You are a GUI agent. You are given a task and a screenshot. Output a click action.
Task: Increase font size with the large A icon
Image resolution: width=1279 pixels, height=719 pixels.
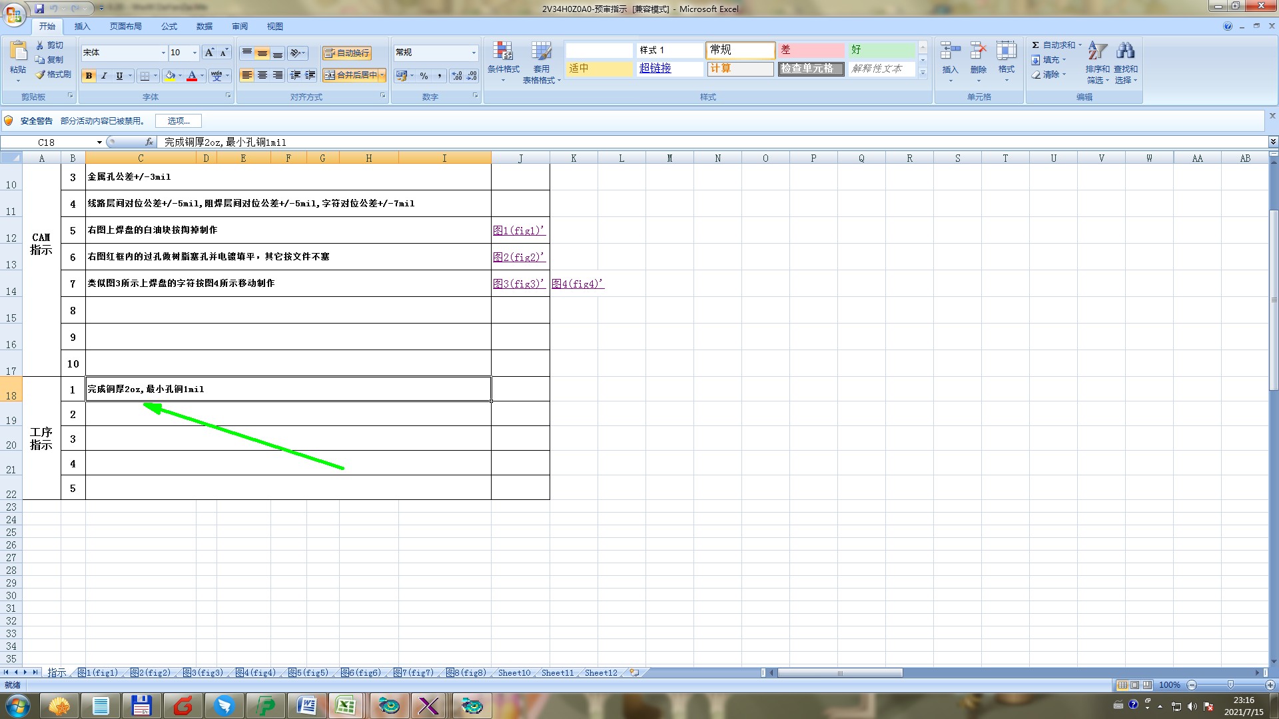click(209, 53)
